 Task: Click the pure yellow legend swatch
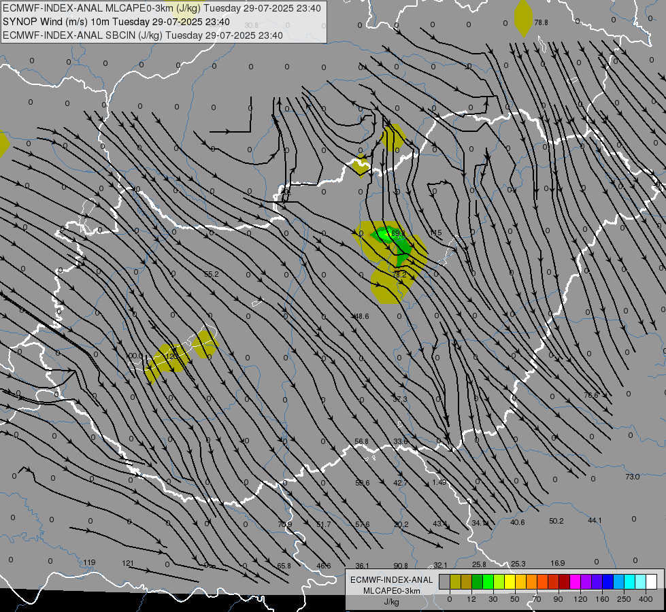[x=510, y=582]
